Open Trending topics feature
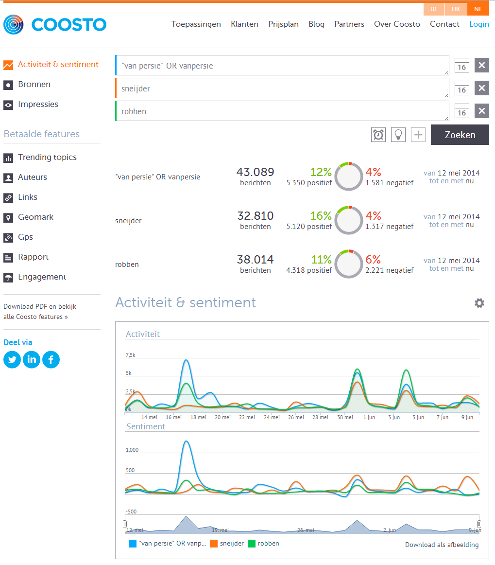The height and width of the screenshot is (565, 495). click(47, 157)
